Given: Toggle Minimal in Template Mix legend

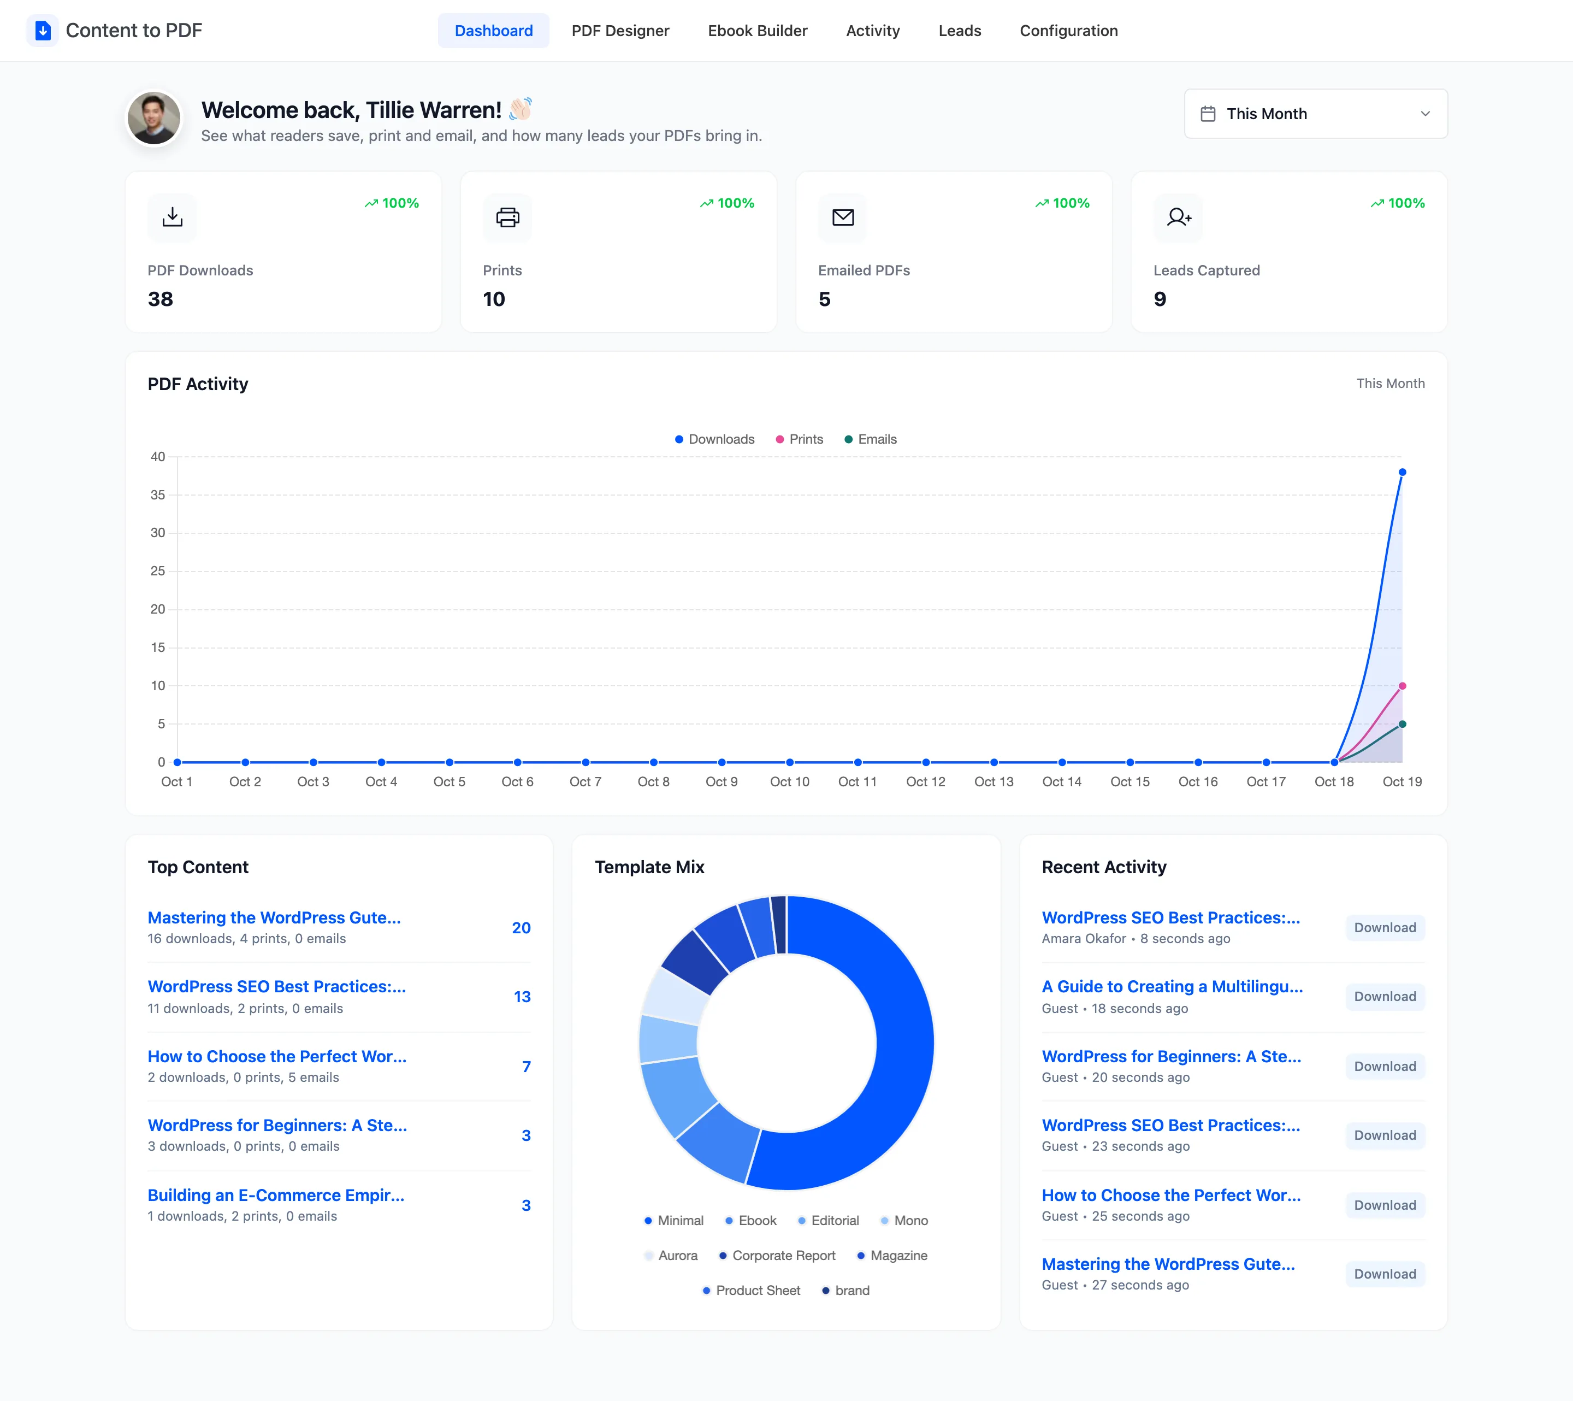Looking at the screenshot, I should (x=673, y=1221).
